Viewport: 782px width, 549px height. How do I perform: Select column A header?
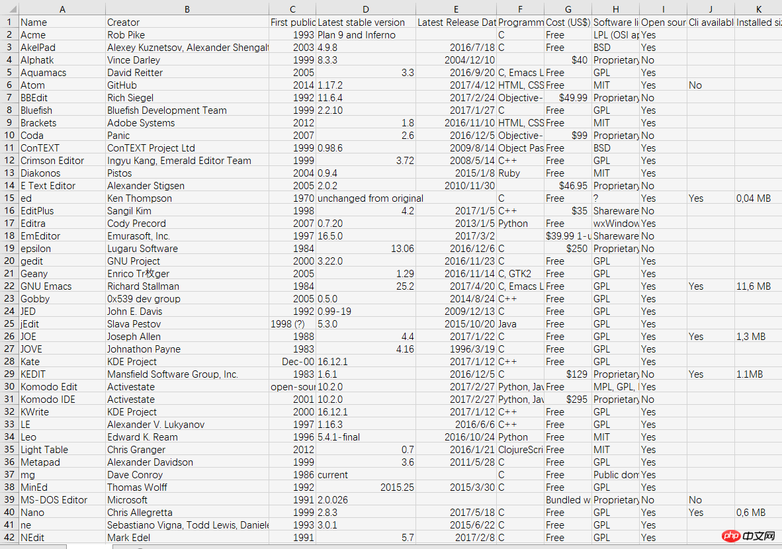pyautogui.click(x=62, y=9)
